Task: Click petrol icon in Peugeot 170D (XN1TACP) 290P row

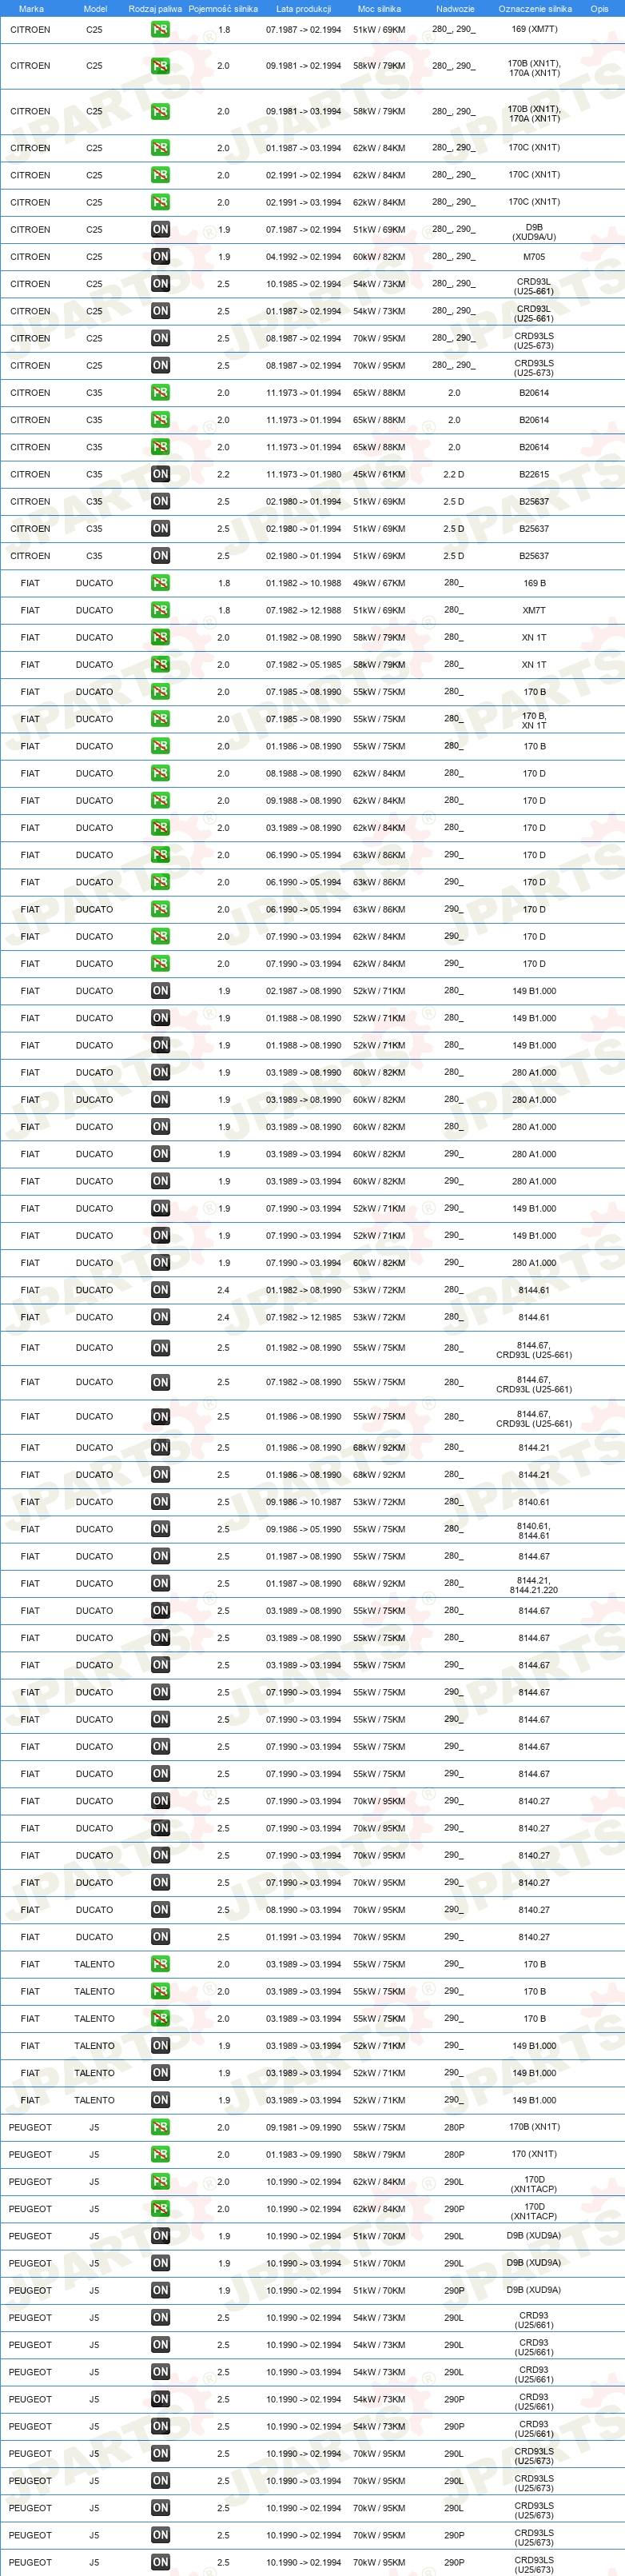Action: click(x=160, y=2209)
